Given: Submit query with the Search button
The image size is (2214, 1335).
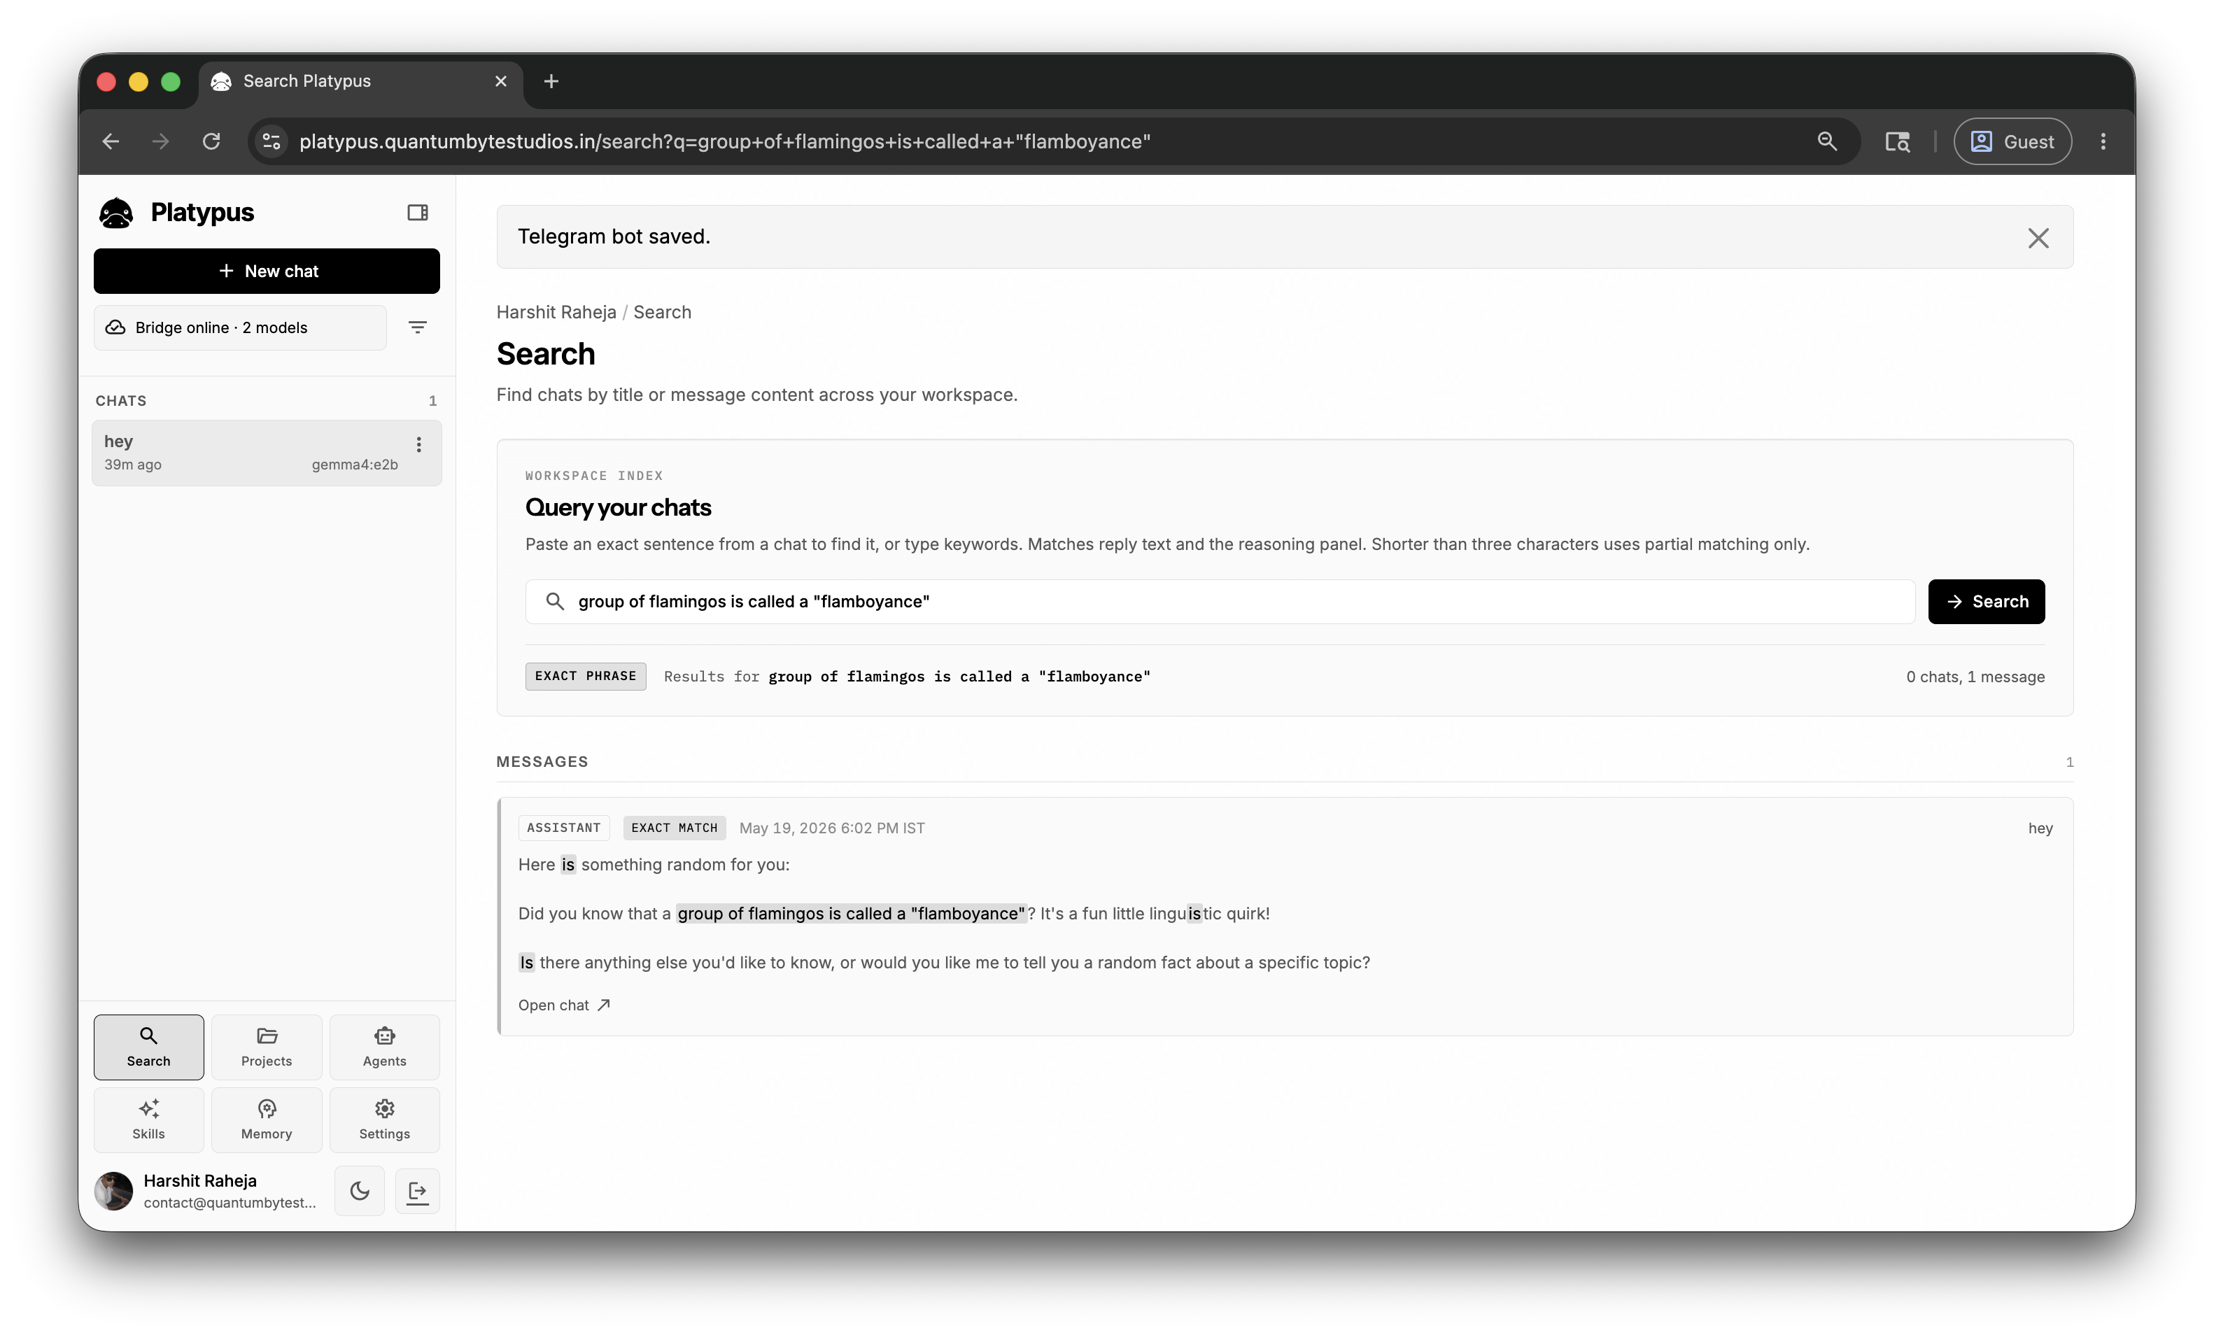Looking at the screenshot, I should tap(1986, 601).
